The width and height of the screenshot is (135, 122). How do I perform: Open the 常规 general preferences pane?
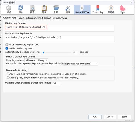tap(9, 9)
